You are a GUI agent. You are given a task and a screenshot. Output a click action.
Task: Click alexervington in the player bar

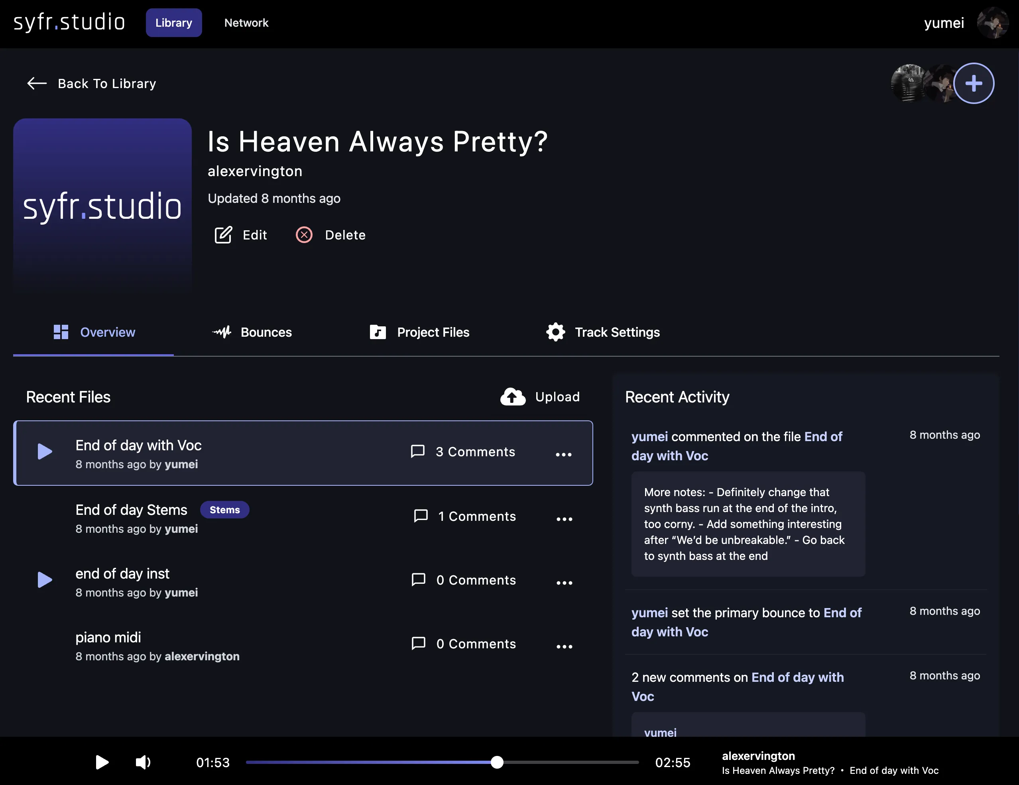click(x=758, y=756)
